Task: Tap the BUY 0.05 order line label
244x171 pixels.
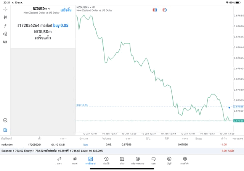Action: click(82, 105)
